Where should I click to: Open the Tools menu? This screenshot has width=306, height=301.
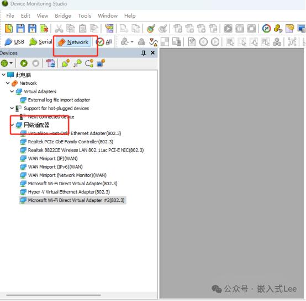[85, 16]
